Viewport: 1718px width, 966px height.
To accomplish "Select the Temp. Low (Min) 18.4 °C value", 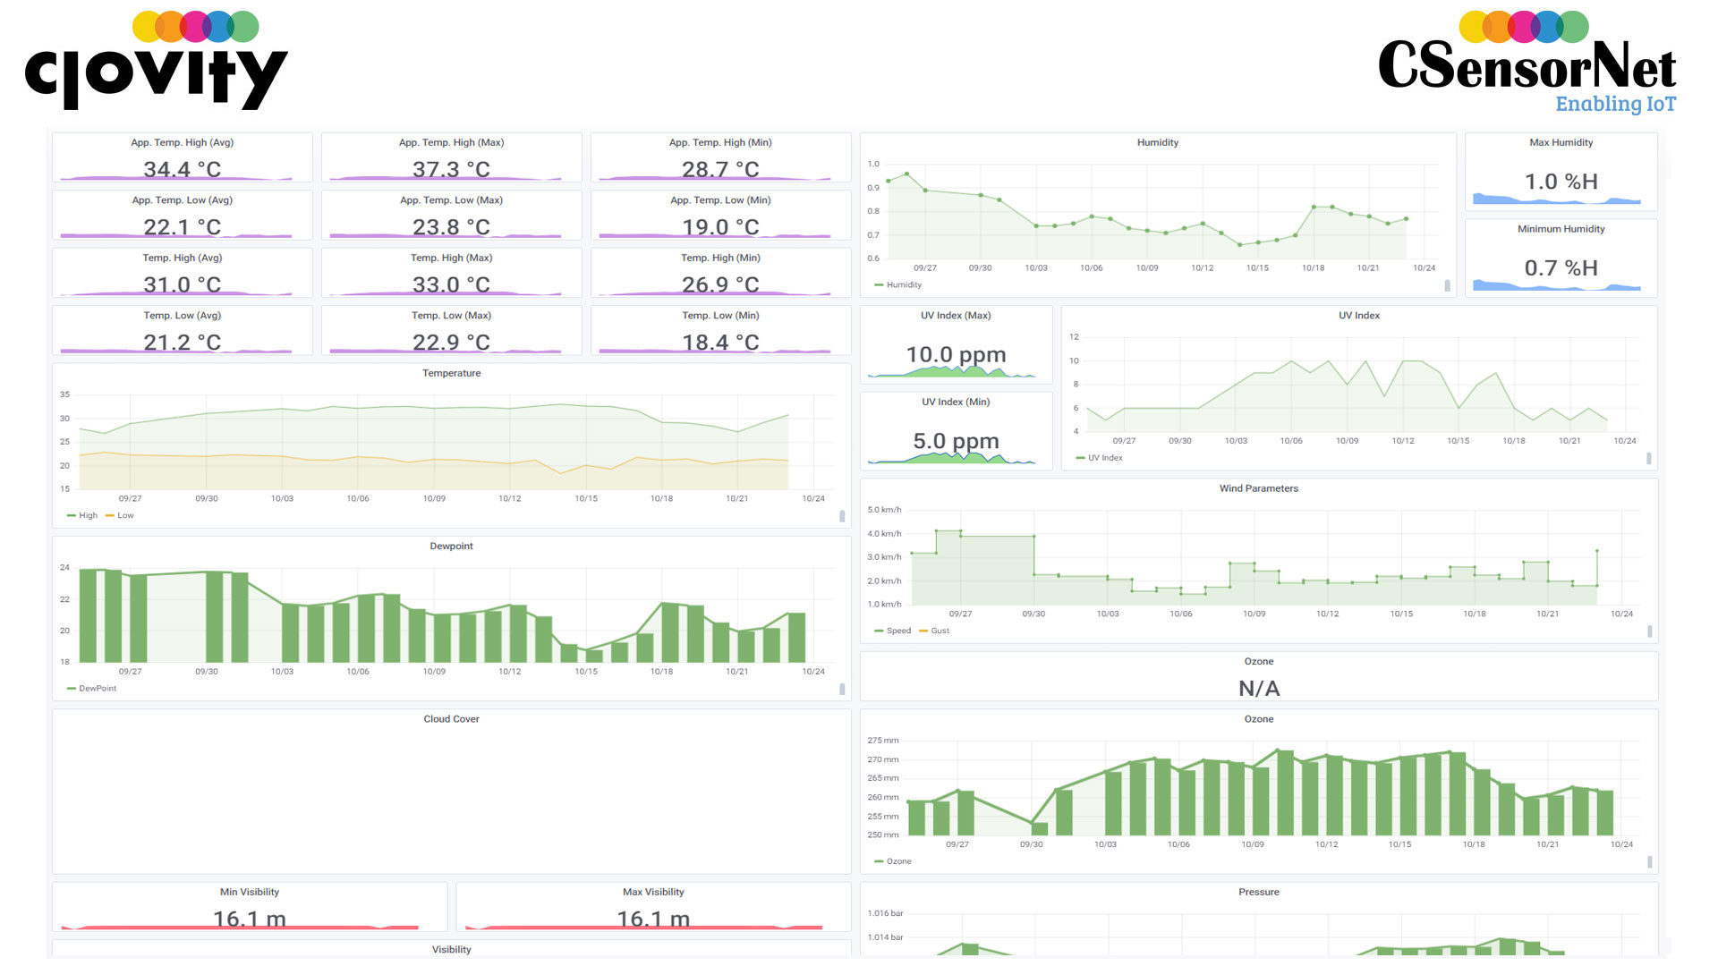I will click(721, 343).
